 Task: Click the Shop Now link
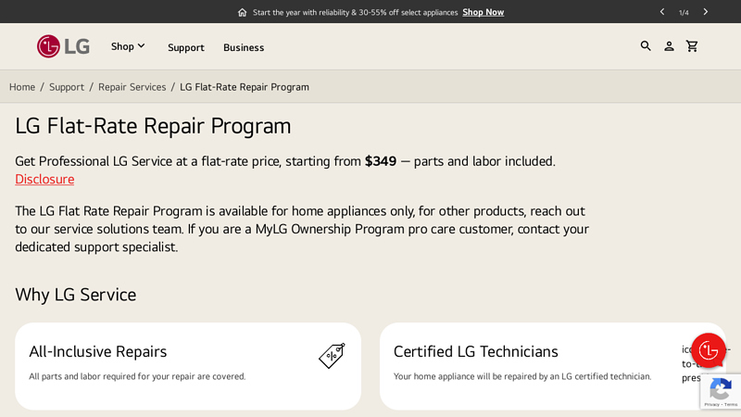(x=483, y=12)
